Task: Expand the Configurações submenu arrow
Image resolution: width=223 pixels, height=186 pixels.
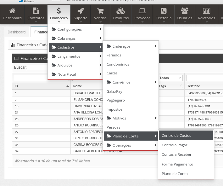Action: 101,29
